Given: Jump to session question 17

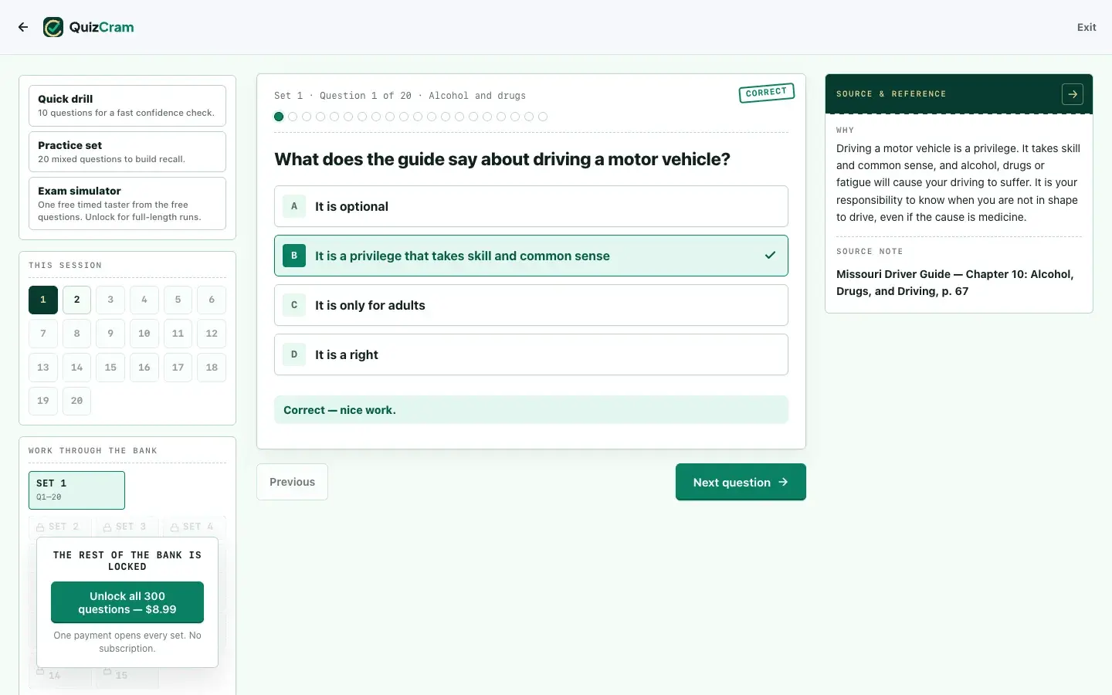Looking at the screenshot, I should pos(178,368).
